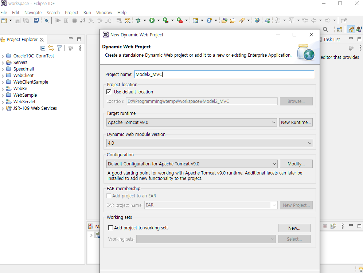Click the New Runtime... button
The height and width of the screenshot is (273, 363).
(x=296, y=123)
